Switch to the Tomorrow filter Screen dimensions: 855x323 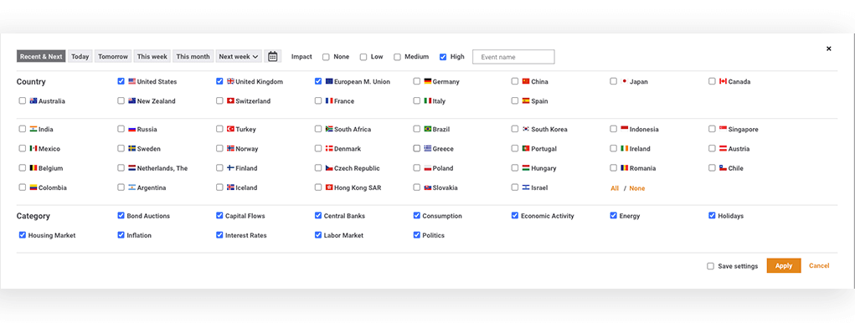113,56
